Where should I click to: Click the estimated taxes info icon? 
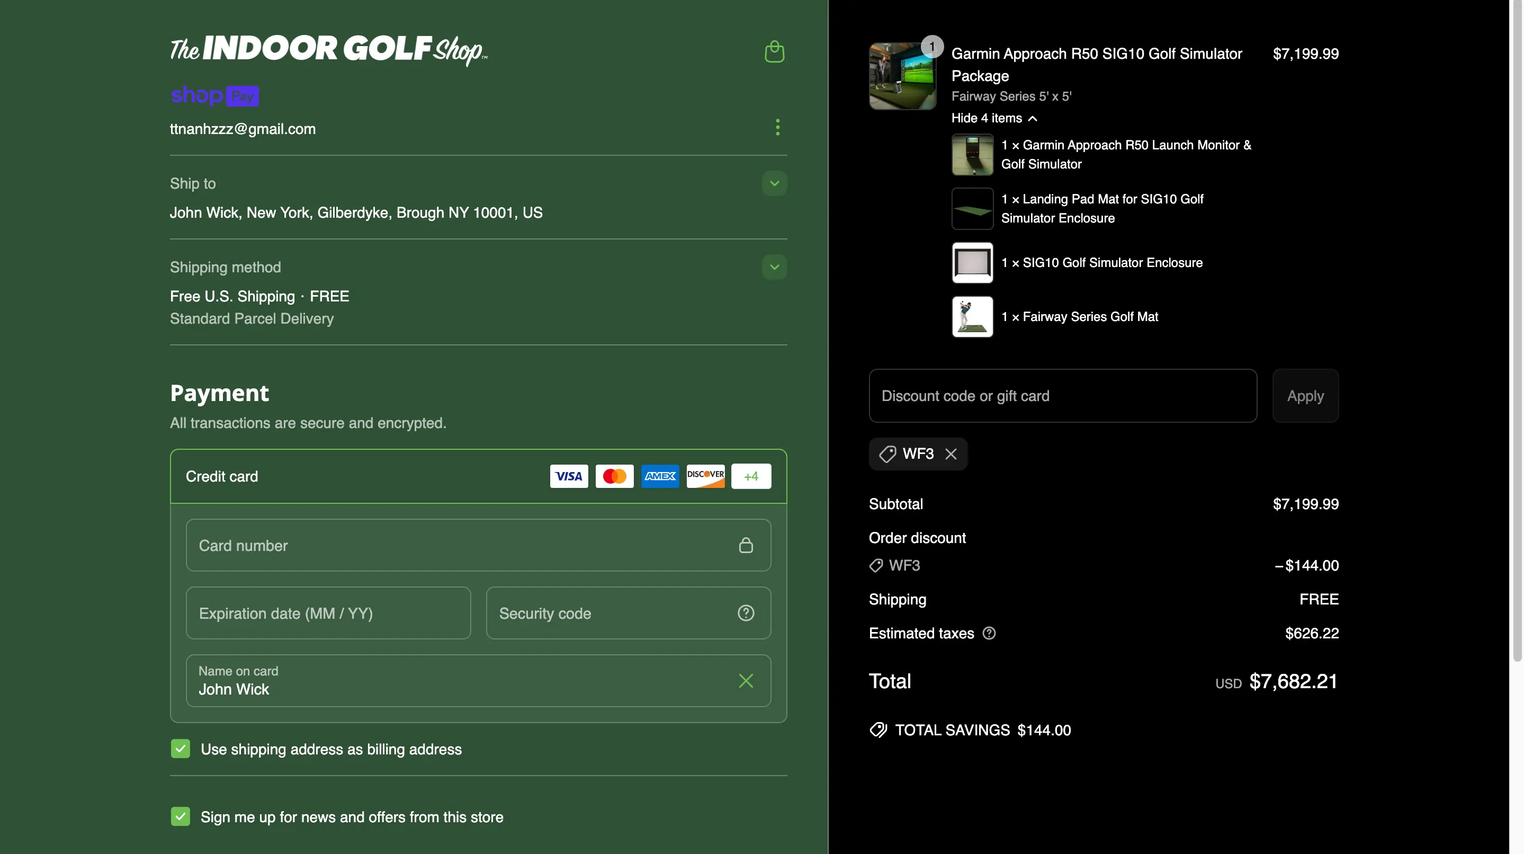coord(989,633)
